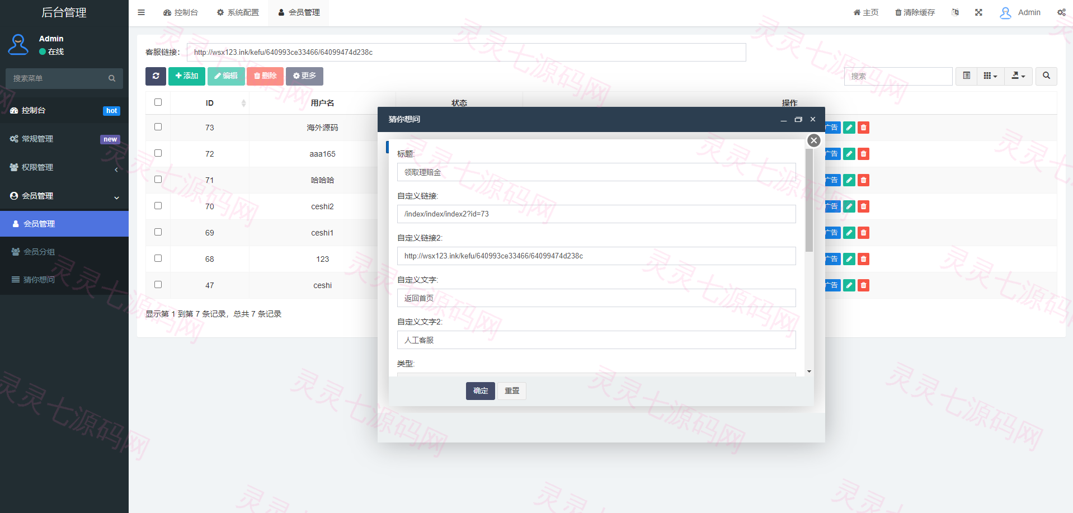1073x513 pixels.
Task: Click the edit pencil for user 73
Action: (849, 128)
